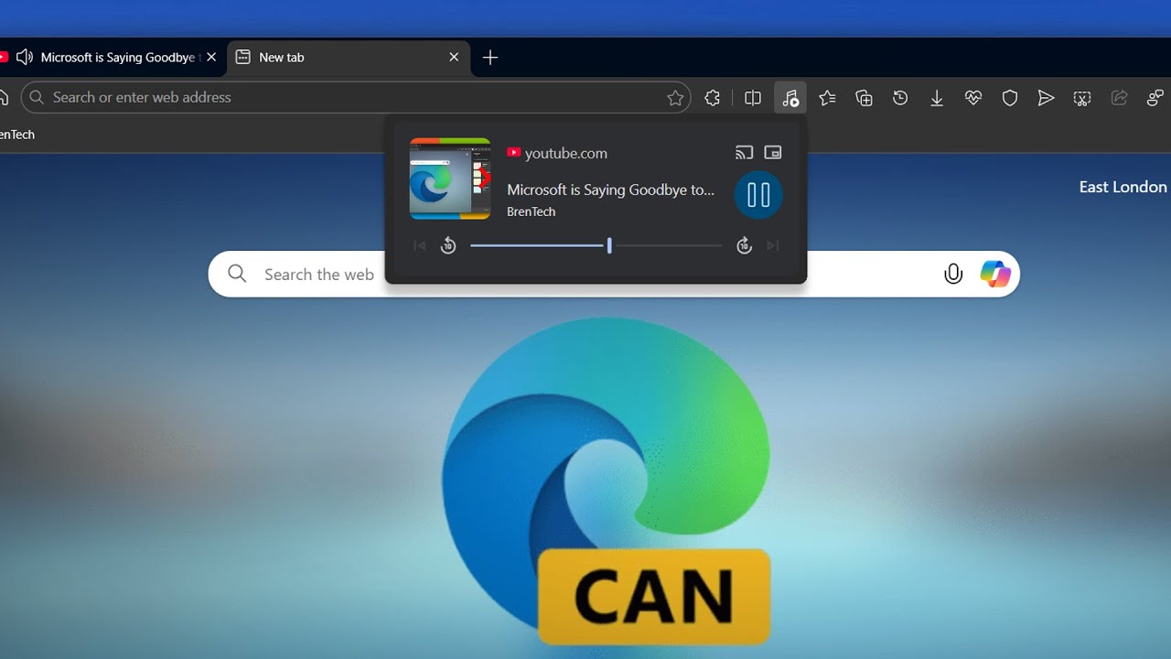Click the paper plane send icon

pos(1047,98)
